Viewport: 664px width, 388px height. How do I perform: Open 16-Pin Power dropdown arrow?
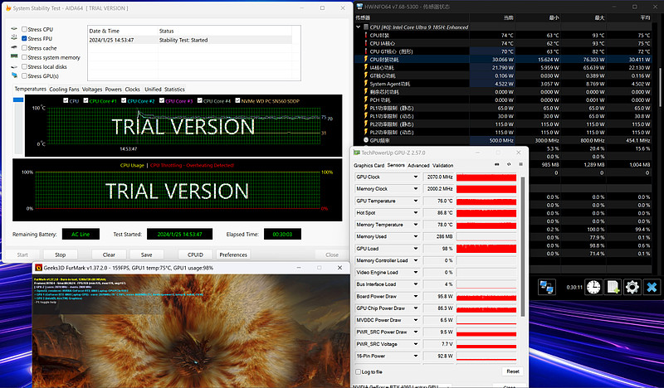pos(416,356)
